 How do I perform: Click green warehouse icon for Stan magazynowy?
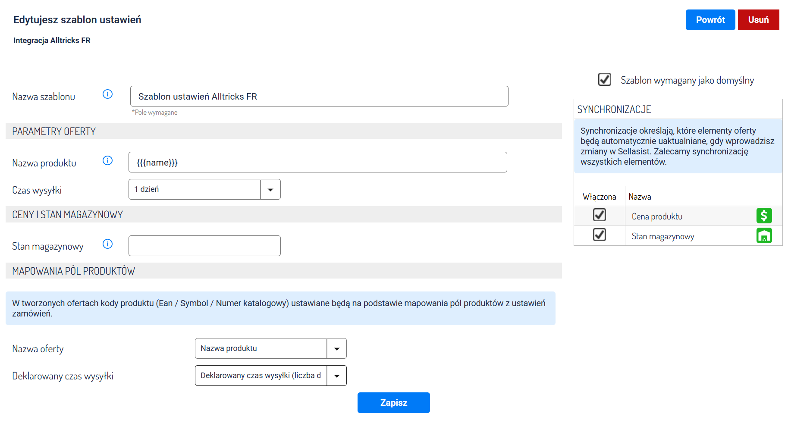[x=764, y=236]
